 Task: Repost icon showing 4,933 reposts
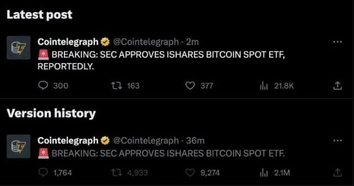[x=117, y=172]
